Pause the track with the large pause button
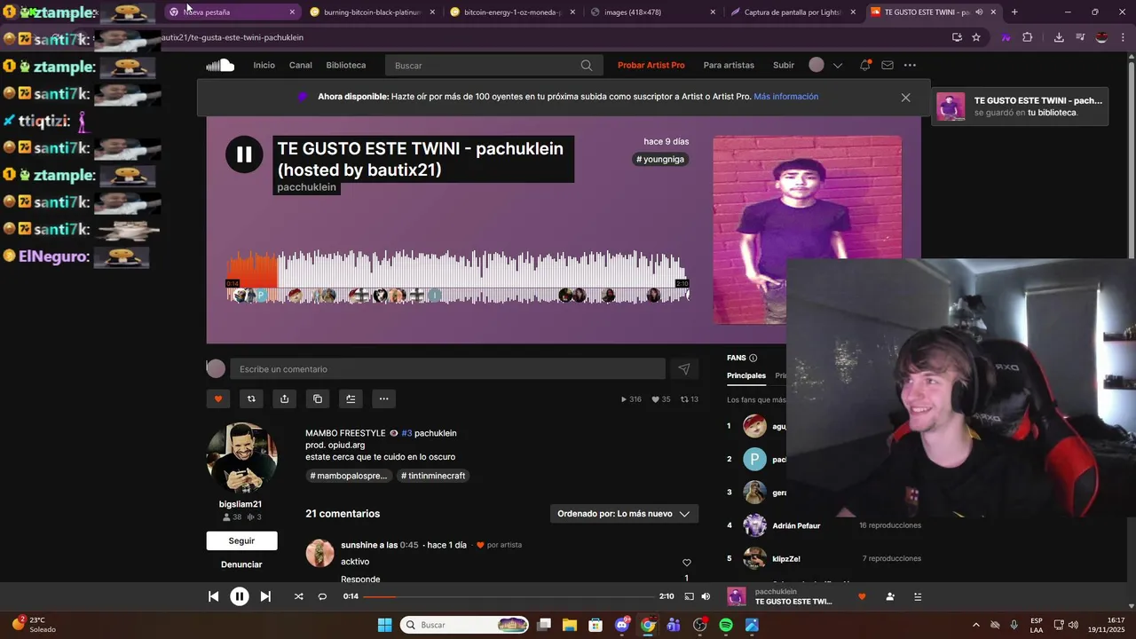The height and width of the screenshot is (639, 1136). click(244, 154)
